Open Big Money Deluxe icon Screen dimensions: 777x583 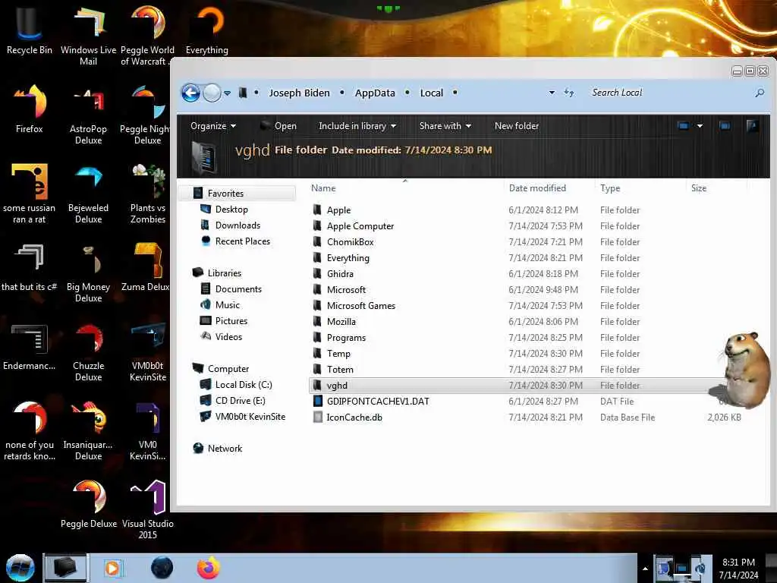coord(88,273)
